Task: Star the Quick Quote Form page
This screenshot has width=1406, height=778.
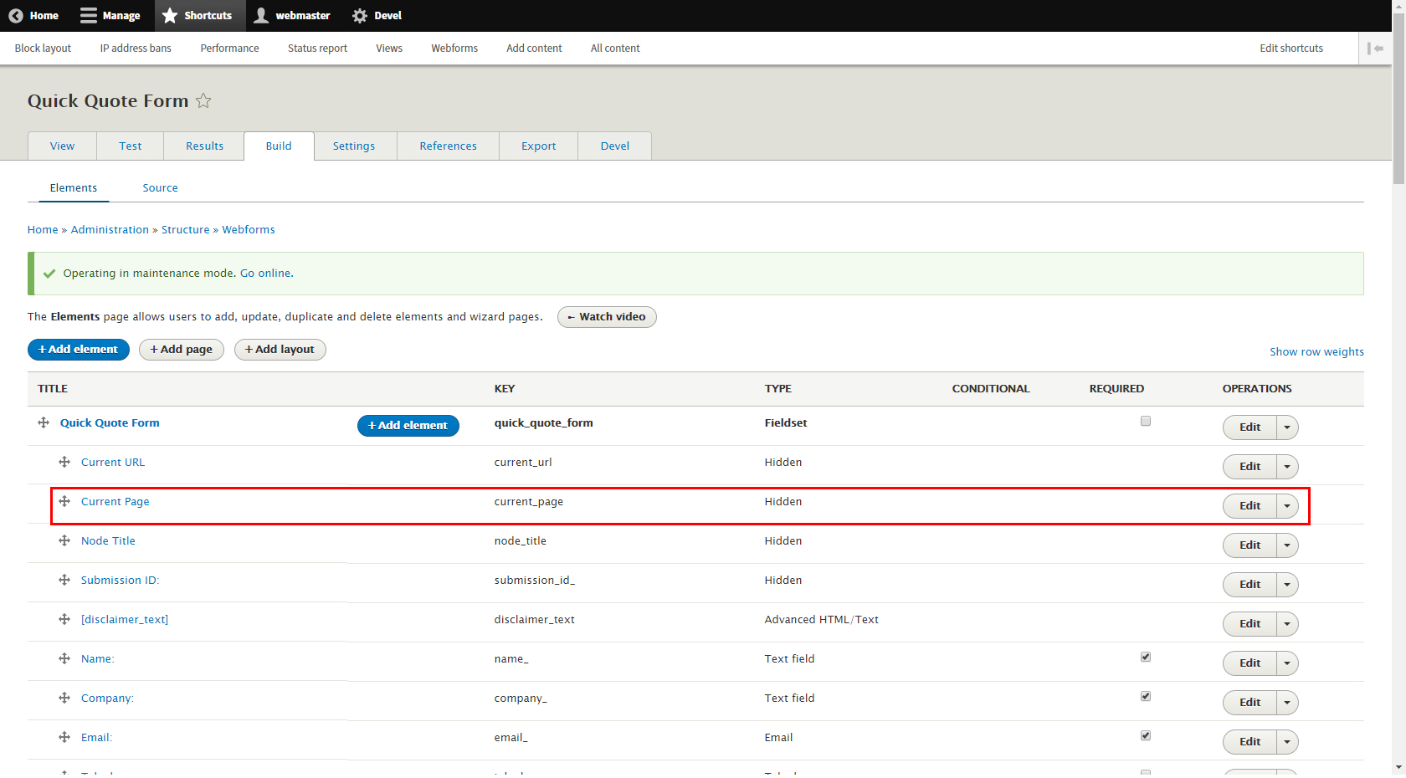Action: pos(203,100)
